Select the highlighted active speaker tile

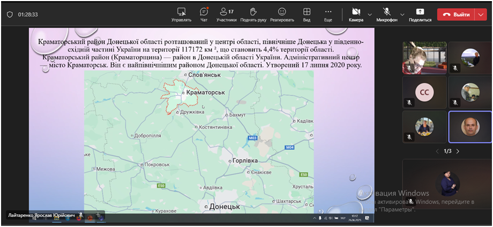click(470, 127)
